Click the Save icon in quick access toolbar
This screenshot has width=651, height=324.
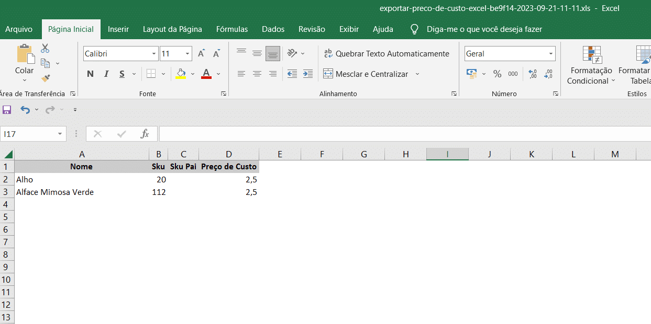(7, 110)
